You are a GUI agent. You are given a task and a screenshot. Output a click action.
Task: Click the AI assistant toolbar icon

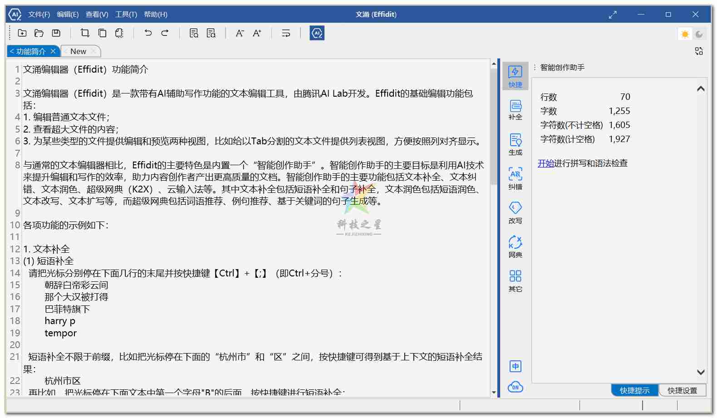317,33
